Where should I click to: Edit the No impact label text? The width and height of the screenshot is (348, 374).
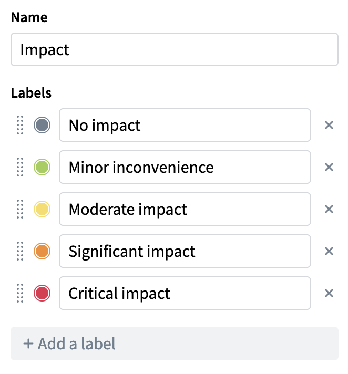click(x=185, y=126)
